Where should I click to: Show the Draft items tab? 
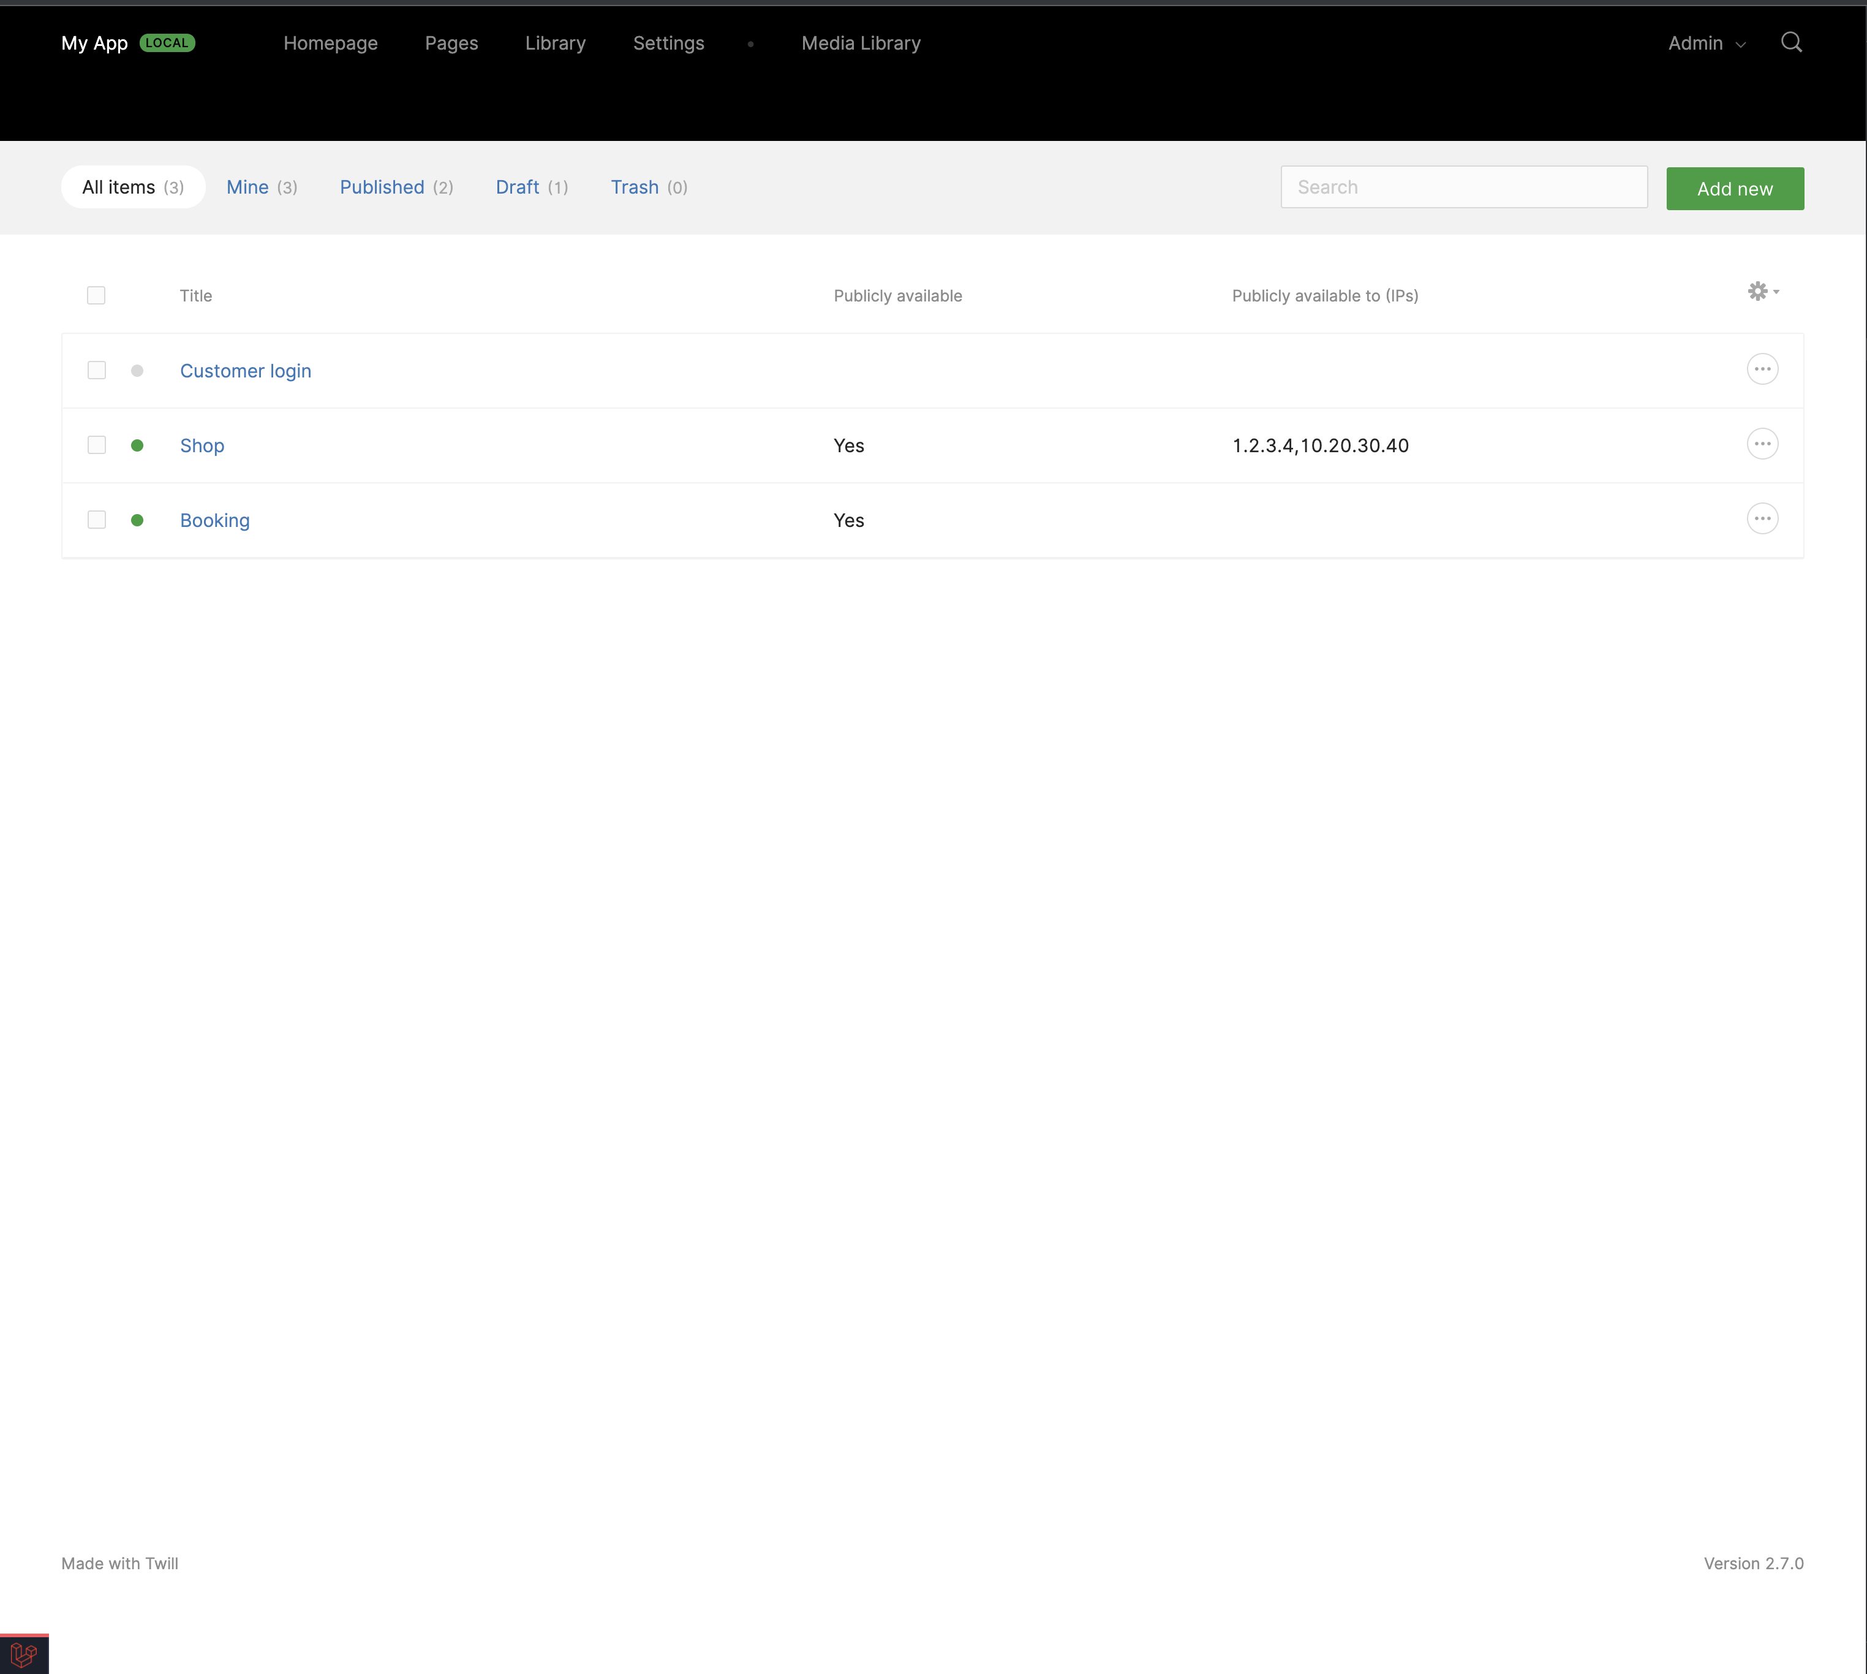coord(531,187)
